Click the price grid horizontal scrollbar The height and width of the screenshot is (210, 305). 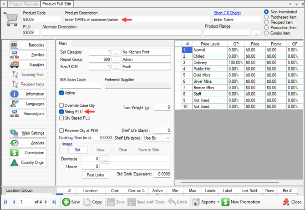[230, 183]
